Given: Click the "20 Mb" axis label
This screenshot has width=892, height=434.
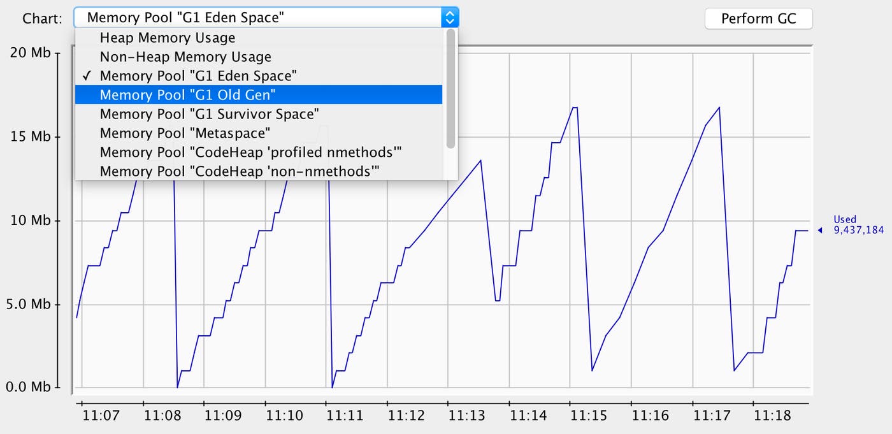Looking at the screenshot, I should point(29,53).
